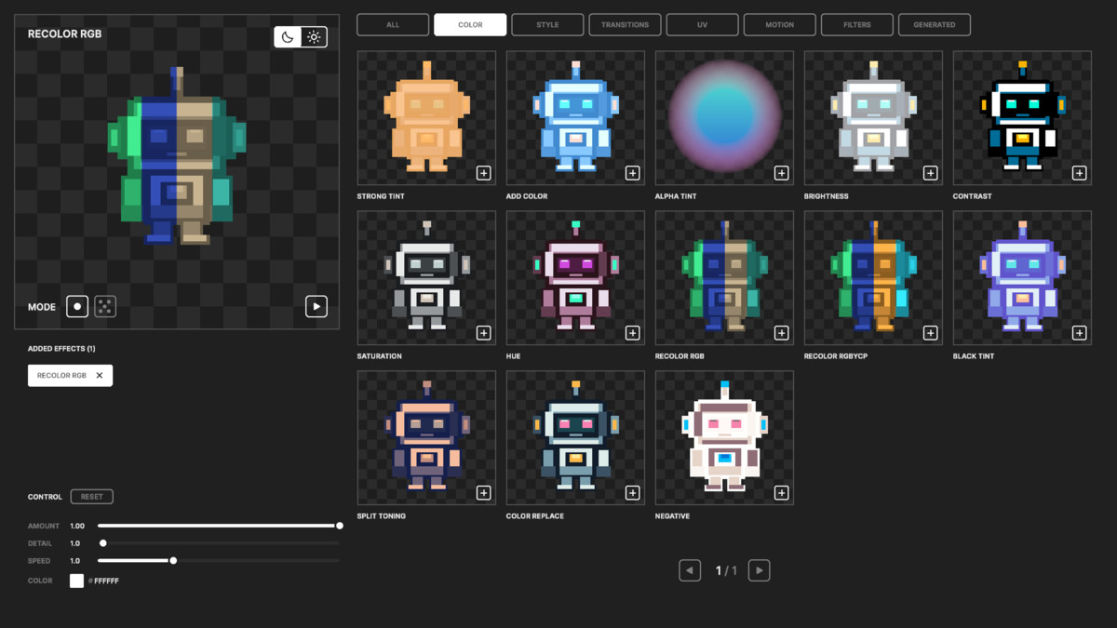Click the Amount value 1.00
The width and height of the screenshot is (1117, 628).
pos(77,526)
